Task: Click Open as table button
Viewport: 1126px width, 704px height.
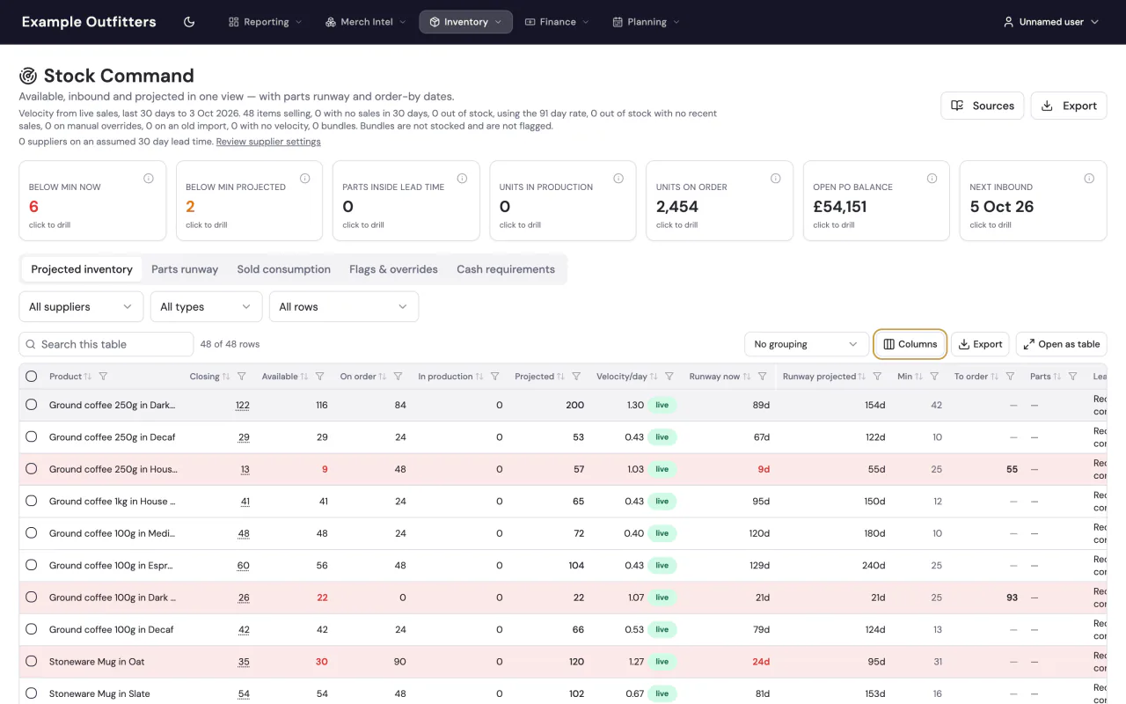Action: pyautogui.click(x=1062, y=344)
